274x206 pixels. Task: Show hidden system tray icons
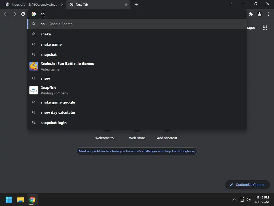pyautogui.click(x=234, y=200)
